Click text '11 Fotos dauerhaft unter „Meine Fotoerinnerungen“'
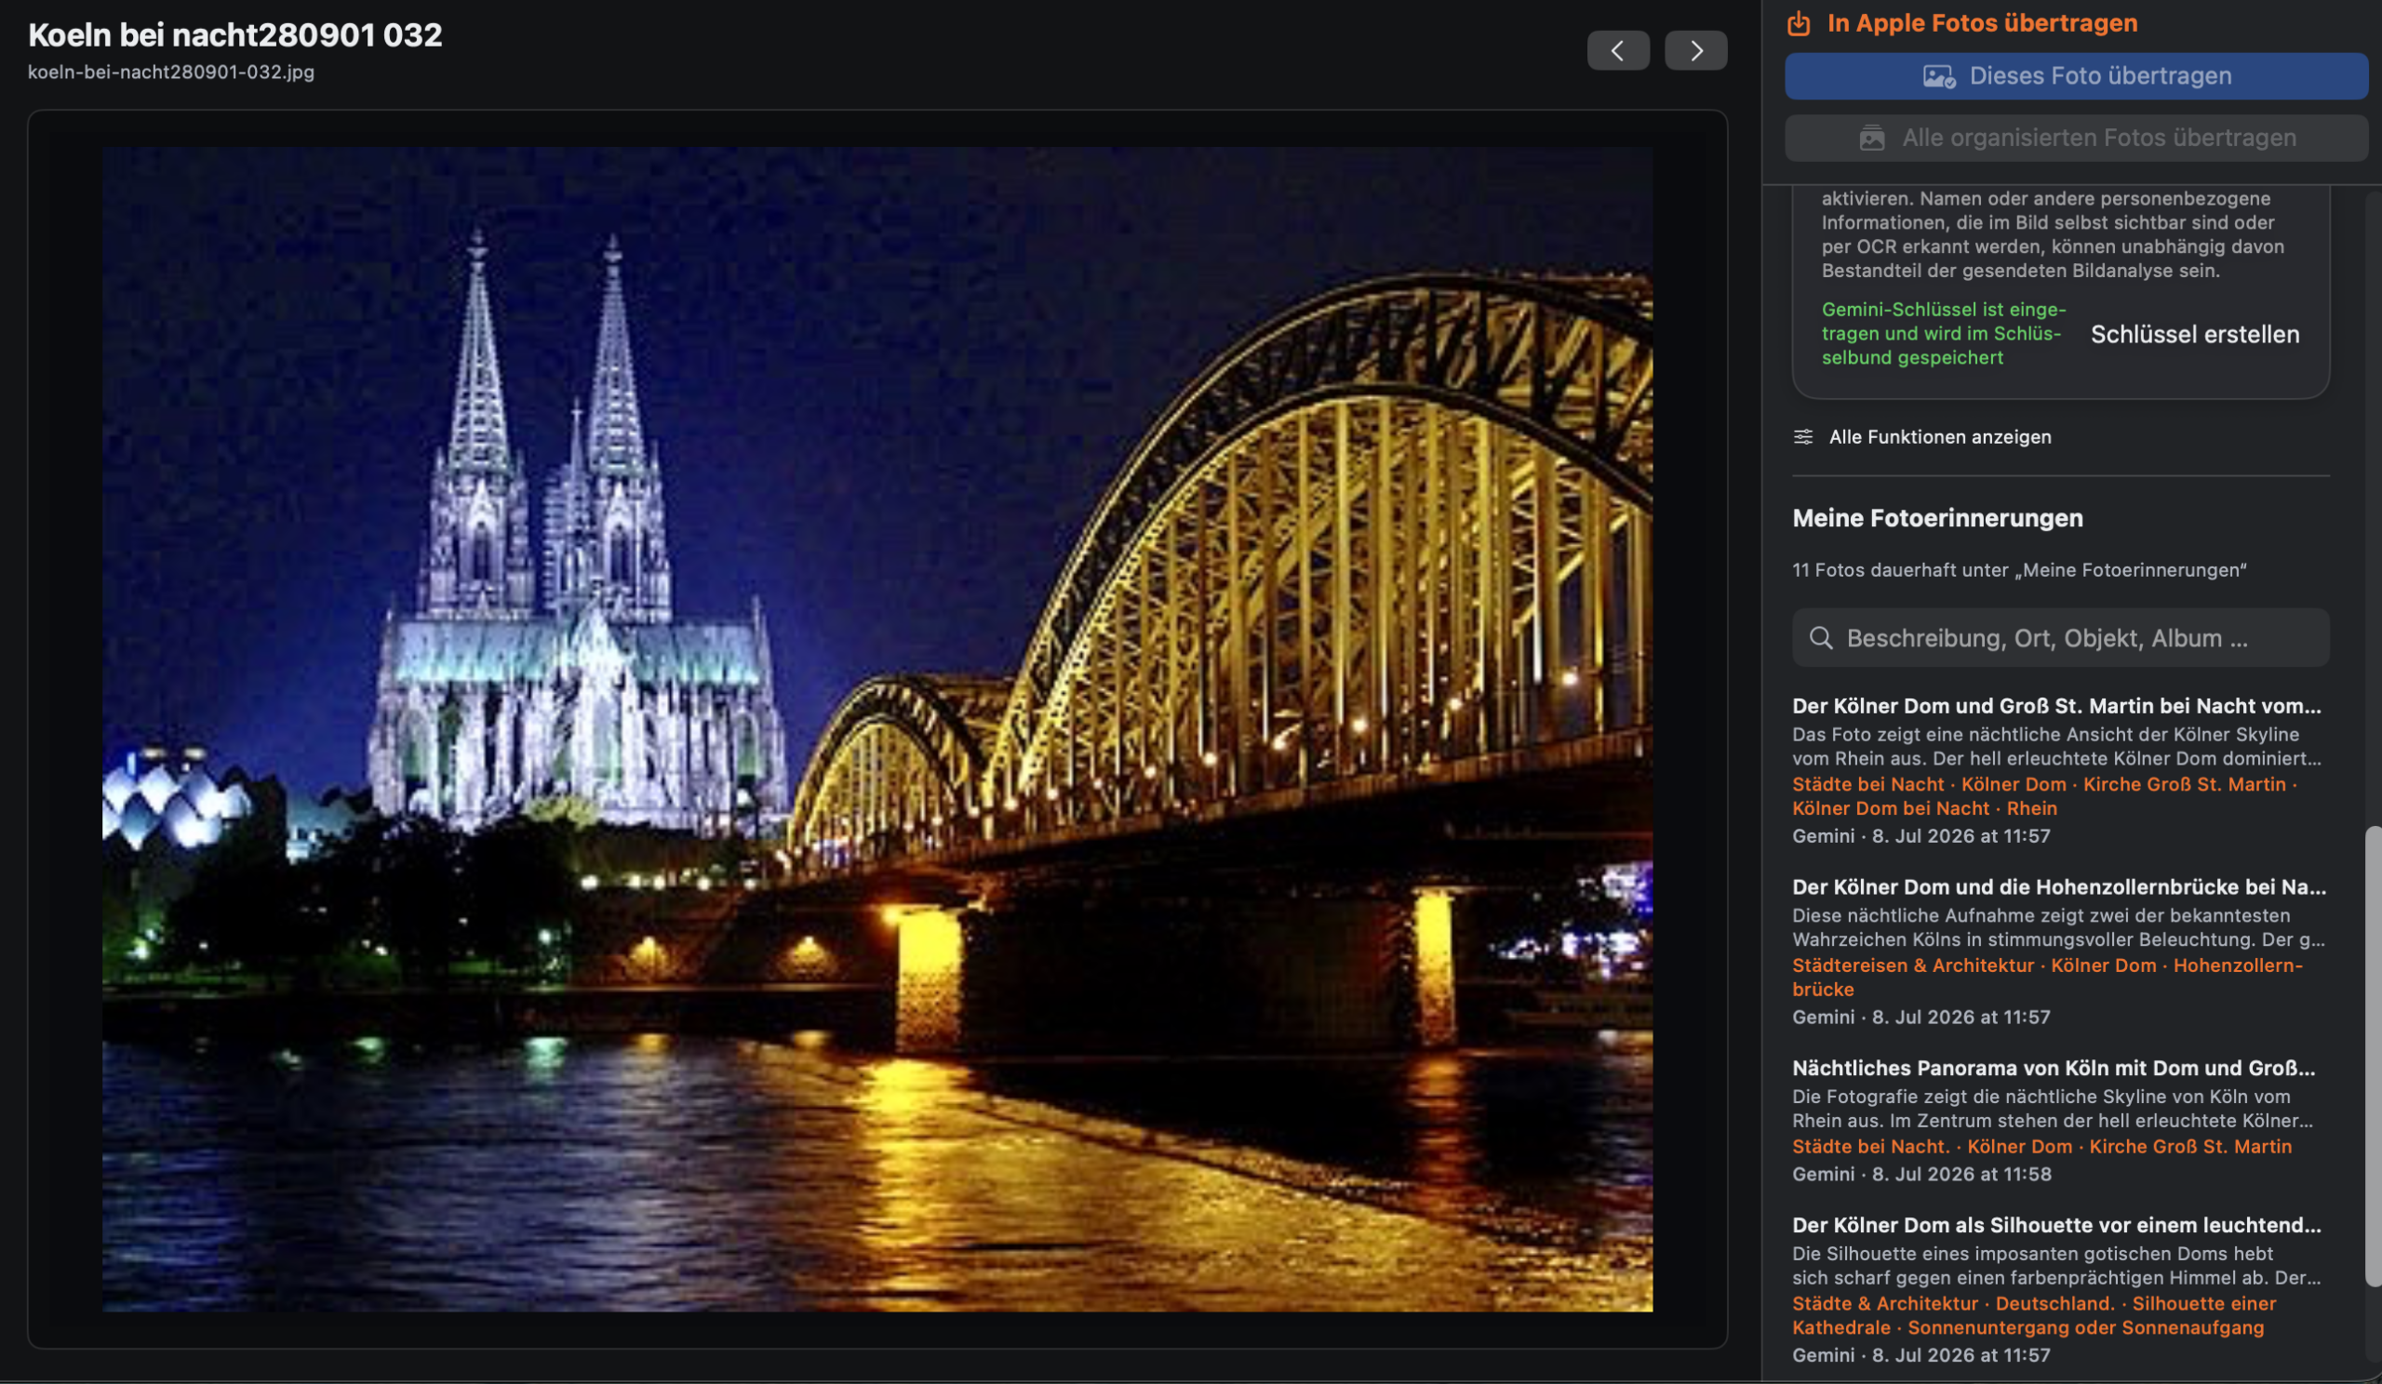Image resolution: width=2382 pixels, height=1384 pixels. pyautogui.click(x=2019, y=569)
